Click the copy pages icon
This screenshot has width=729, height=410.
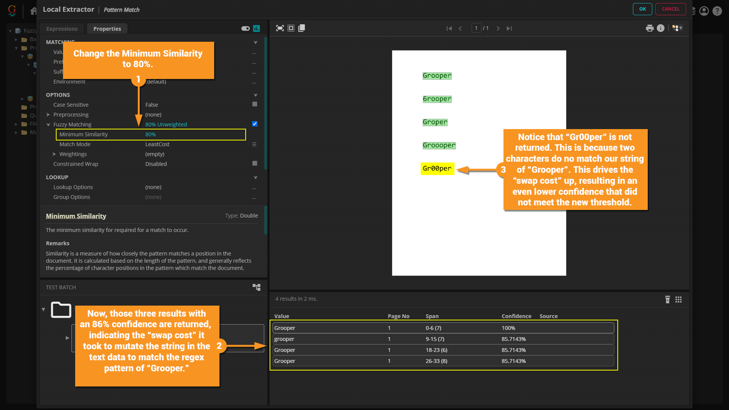302,28
